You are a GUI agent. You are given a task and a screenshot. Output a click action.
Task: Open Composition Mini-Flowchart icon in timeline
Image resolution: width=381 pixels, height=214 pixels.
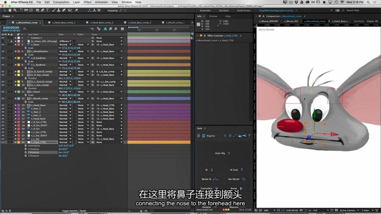[92, 29]
